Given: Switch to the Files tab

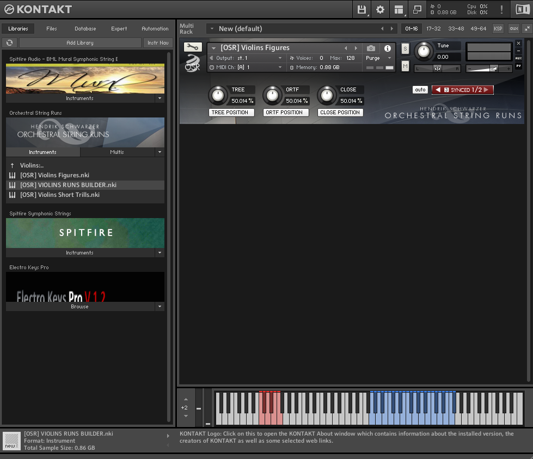Looking at the screenshot, I should (52, 28).
